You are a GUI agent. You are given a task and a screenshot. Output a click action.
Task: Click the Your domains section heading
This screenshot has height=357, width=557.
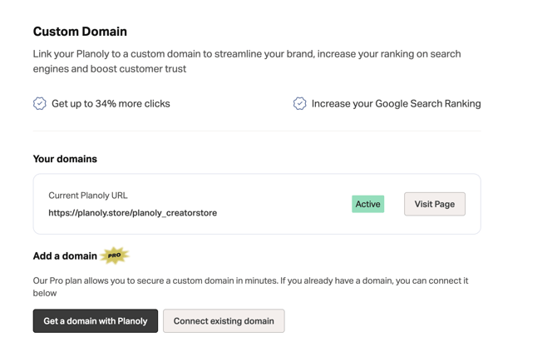point(65,159)
